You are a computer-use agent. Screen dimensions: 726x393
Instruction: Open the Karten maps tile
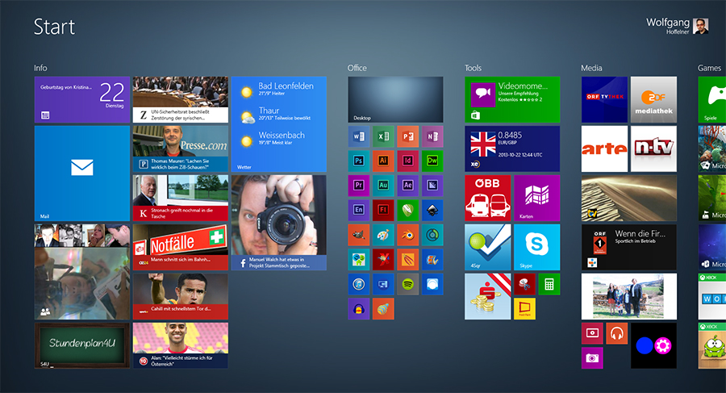(x=536, y=198)
